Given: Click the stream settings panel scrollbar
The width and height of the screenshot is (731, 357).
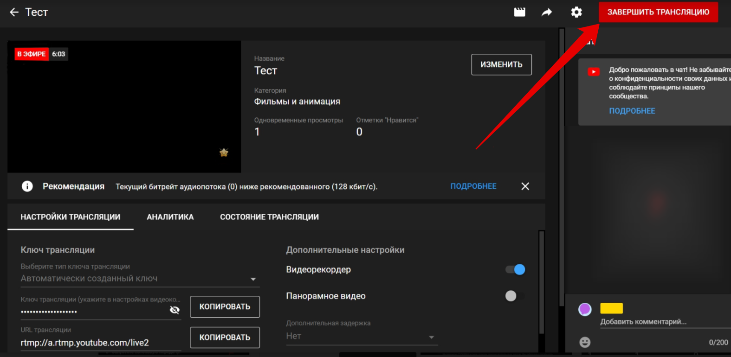Looking at the screenshot, I should pyautogui.click(x=541, y=282).
